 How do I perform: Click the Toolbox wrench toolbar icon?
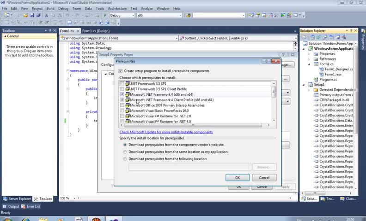click(x=276, y=15)
